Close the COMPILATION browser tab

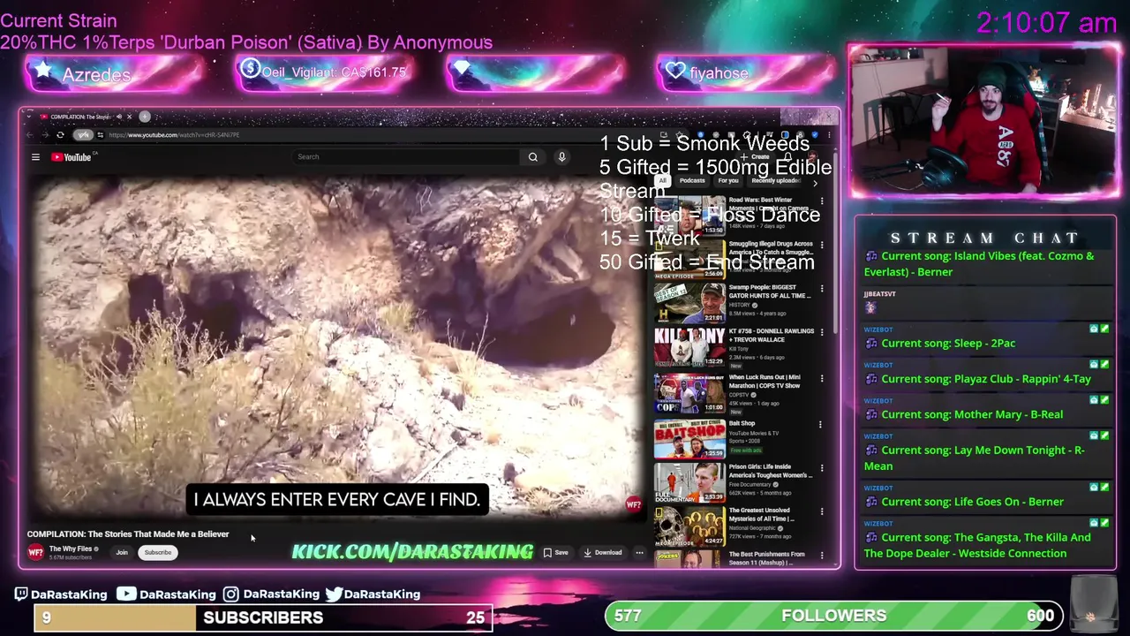point(129,117)
